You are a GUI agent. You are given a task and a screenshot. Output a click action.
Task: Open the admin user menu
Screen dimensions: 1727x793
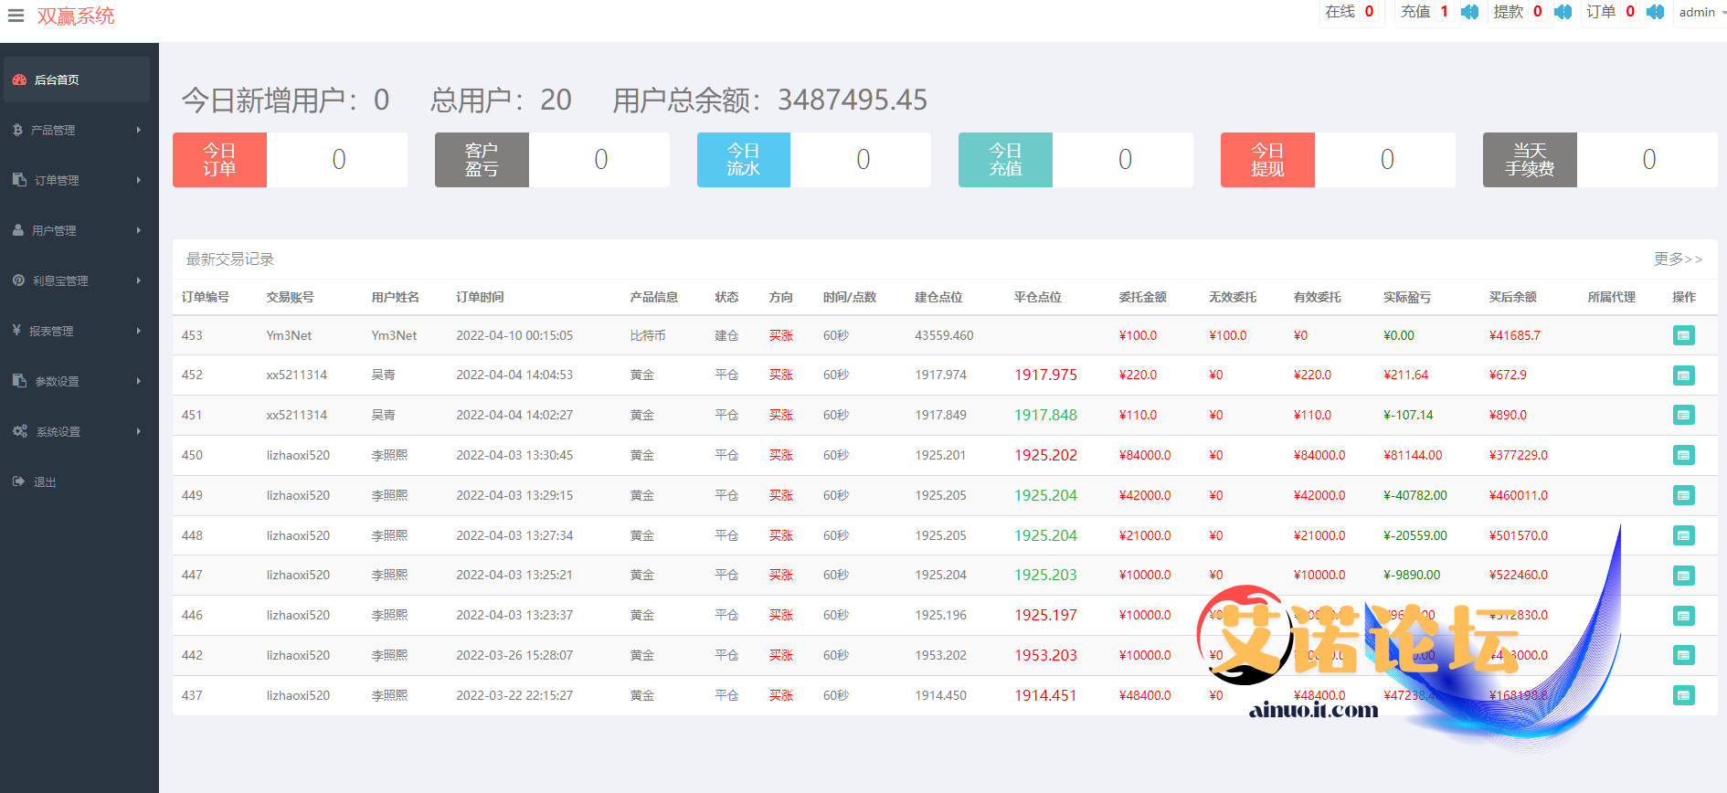(1696, 13)
